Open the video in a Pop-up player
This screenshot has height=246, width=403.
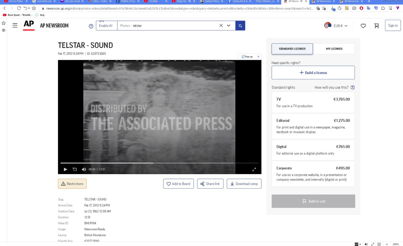[x=247, y=56]
